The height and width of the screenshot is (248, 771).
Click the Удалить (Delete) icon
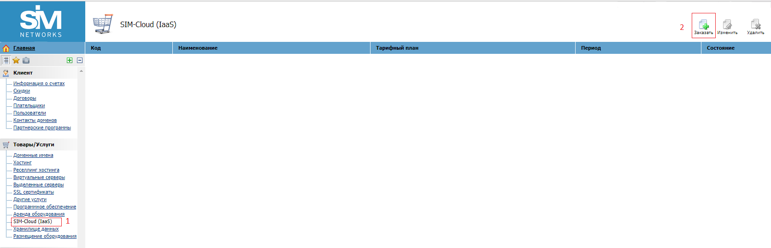click(755, 25)
